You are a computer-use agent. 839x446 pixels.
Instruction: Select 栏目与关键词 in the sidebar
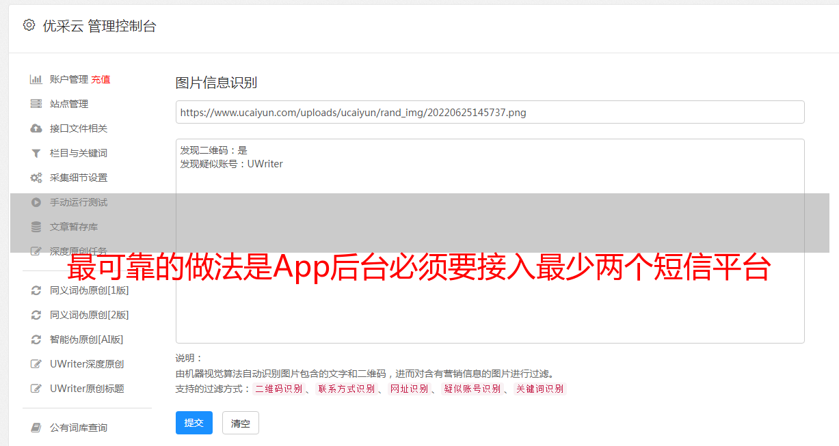tap(79, 153)
